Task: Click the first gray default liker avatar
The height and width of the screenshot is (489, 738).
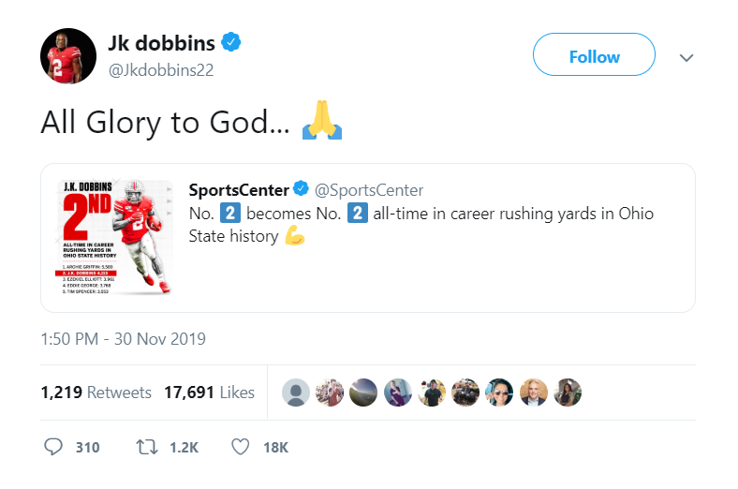Action: click(x=297, y=393)
